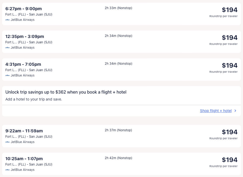Click the 9:22am - 11:59am time heading
Viewport: 243px width, 177px height.
pos(24,131)
